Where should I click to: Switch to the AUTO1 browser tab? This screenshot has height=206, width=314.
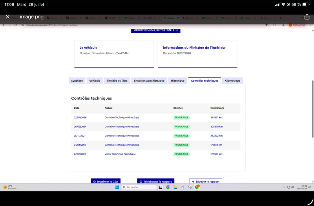(x=112, y=18)
